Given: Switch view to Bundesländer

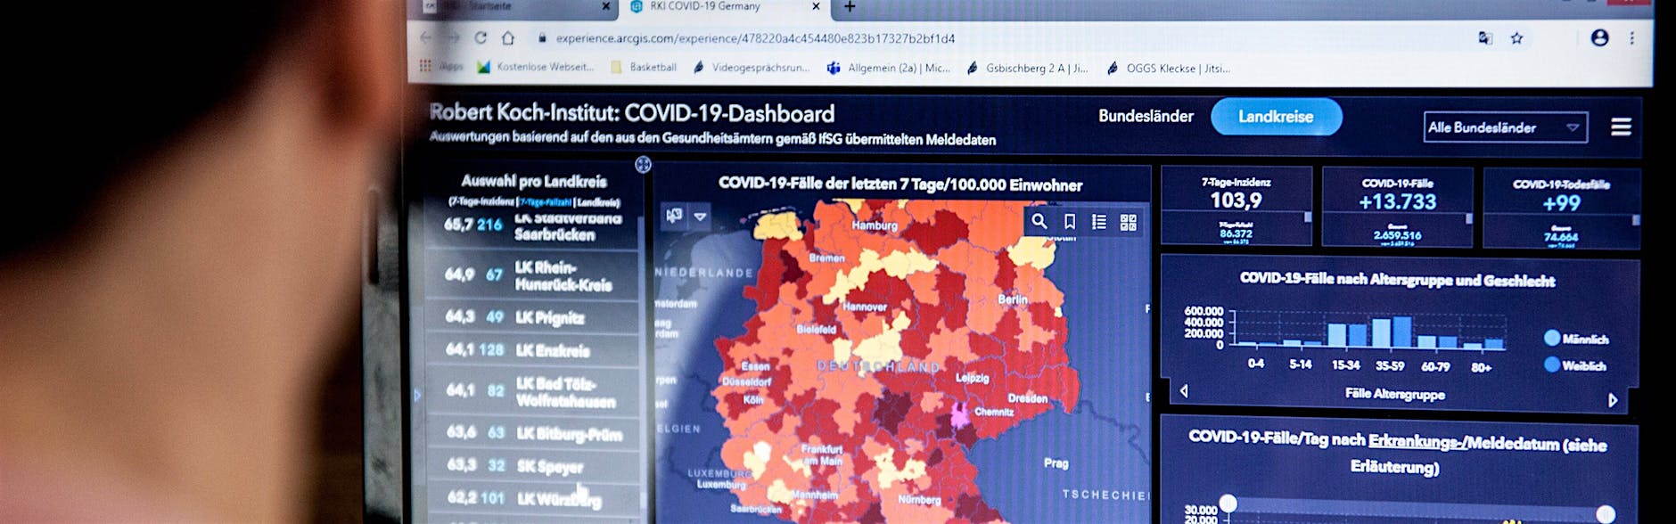Looking at the screenshot, I should click(x=1145, y=116).
